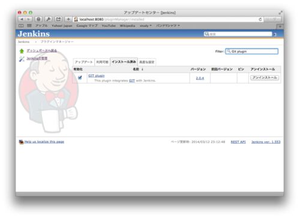The image size is (300, 218).
Task: Open the Wikipedia bookmark
Action: [x=127, y=26]
